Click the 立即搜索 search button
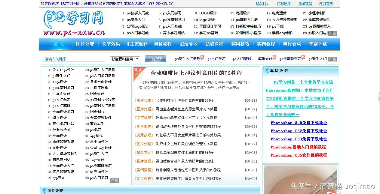 point(155,58)
